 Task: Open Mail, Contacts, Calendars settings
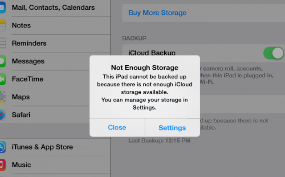click(55, 8)
